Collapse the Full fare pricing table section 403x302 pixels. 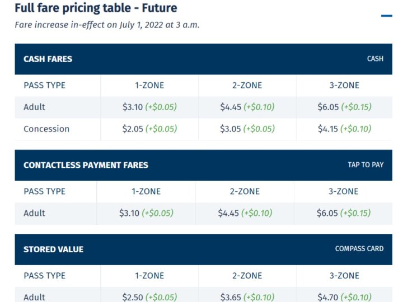[x=386, y=16]
